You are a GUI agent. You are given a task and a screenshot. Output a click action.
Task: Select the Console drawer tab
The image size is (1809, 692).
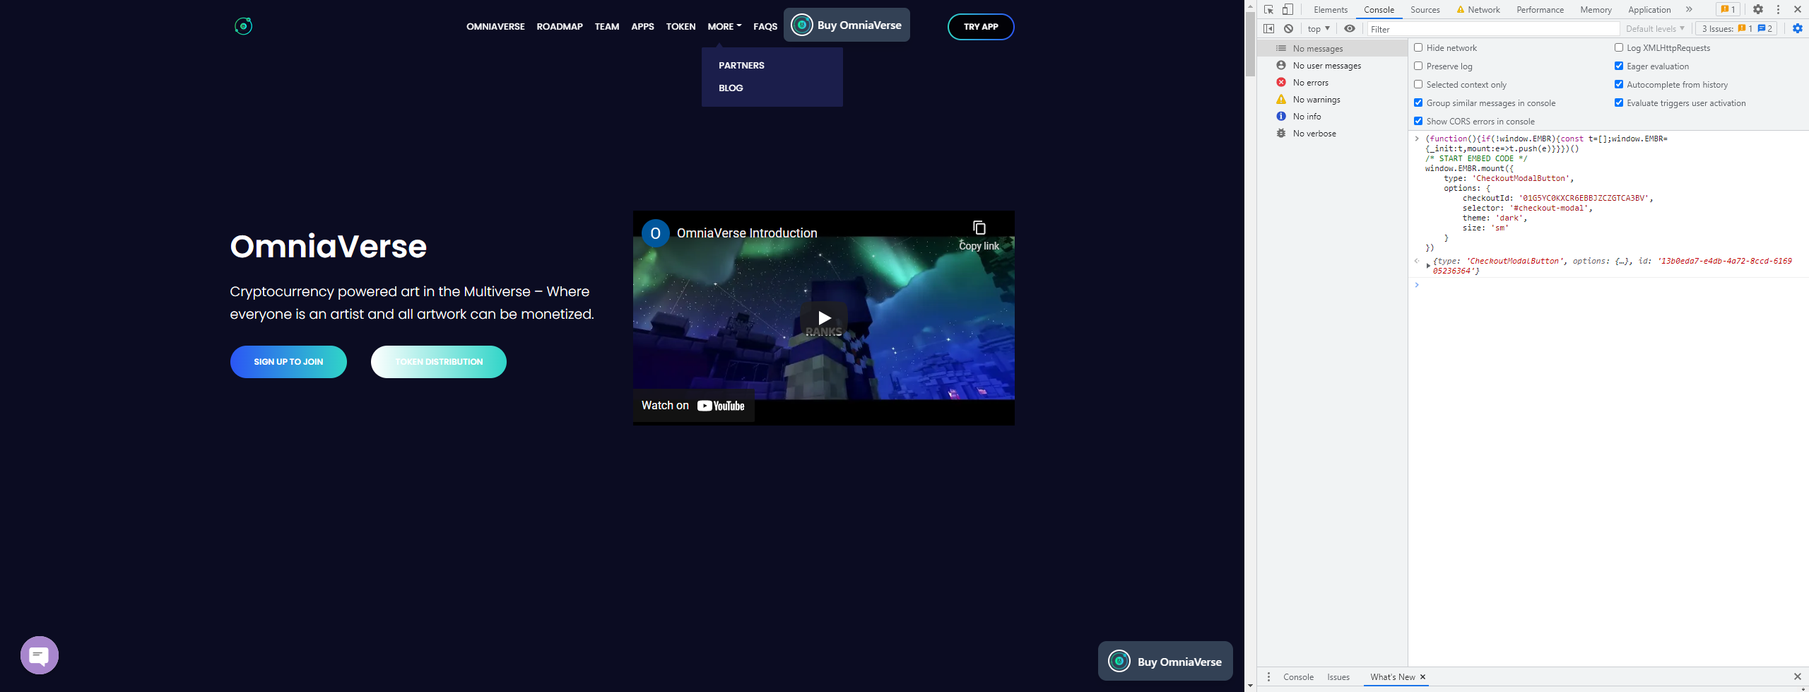coord(1298,677)
